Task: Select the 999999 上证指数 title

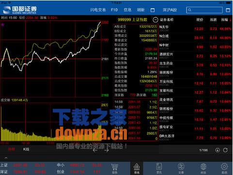Action: pyautogui.click(x=132, y=20)
